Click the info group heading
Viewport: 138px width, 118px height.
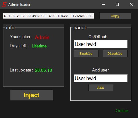tap(10, 28)
